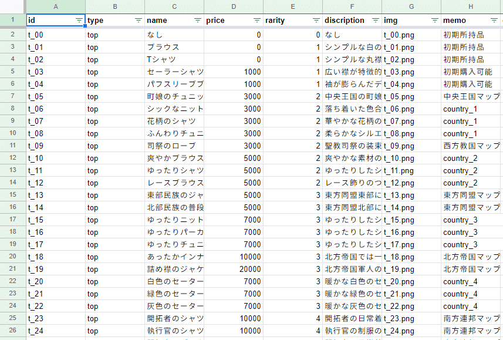The image size is (503, 340).
Task: Click cell containing t_00
Action: [56, 35]
